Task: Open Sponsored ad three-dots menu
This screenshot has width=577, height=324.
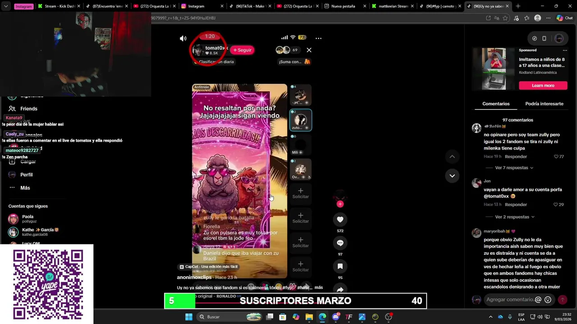Action: pyautogui.click(x=565, y=50)
